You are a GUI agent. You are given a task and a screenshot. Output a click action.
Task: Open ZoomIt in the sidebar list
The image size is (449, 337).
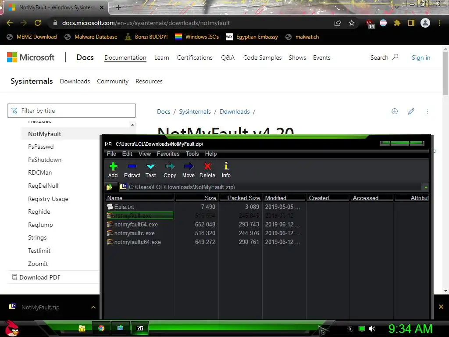click(38, 264)
